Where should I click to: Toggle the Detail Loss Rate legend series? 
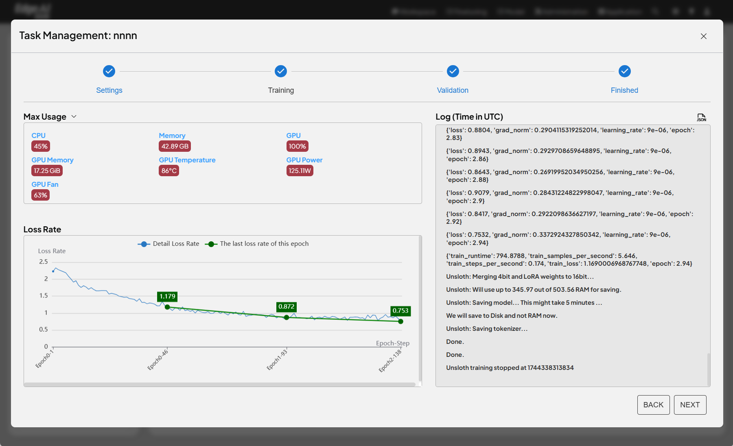[168, 244]
